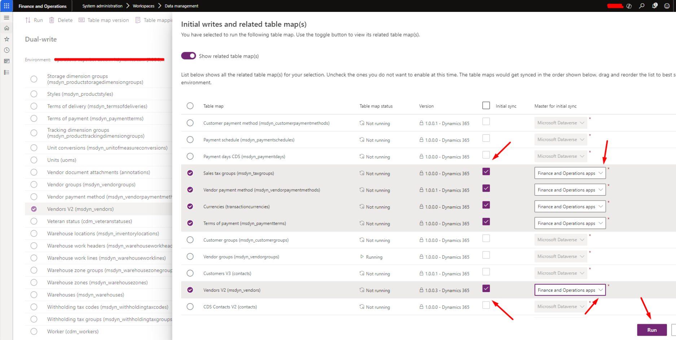Open Favorites star icon in sidebar
This screenshot has width=676, height=340.
pyautogui.click(x=6, y=39)
